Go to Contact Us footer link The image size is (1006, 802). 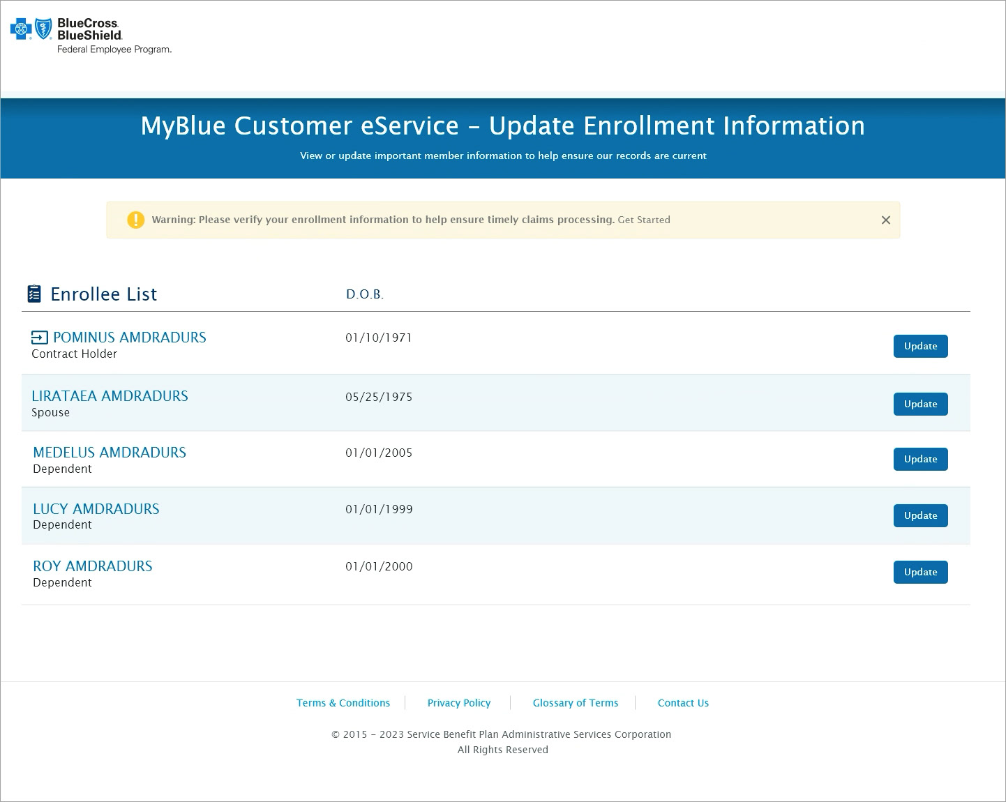pos(683,703)
